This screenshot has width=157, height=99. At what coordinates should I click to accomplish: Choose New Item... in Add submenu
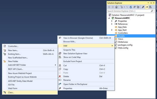30,50
